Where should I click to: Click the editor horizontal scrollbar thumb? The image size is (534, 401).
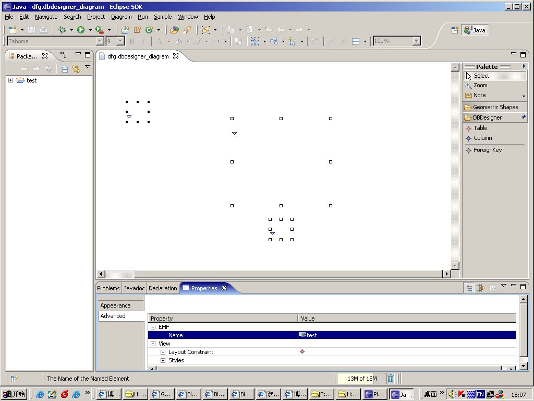pyautogui.click(x=288, y=274)
